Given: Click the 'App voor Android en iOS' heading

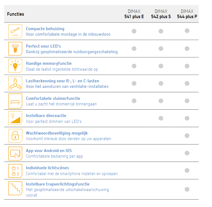Looking at the screenshot, I should coord(49,150).
